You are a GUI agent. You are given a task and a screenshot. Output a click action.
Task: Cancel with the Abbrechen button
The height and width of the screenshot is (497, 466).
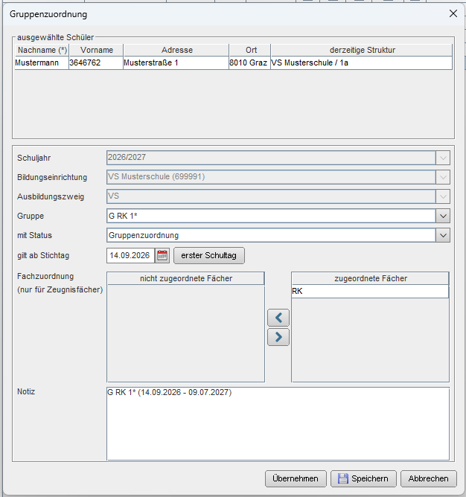point(429,478)
